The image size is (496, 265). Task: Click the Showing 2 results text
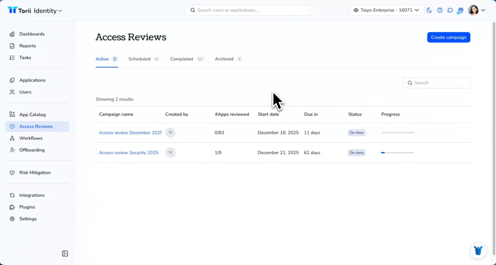pyautogui.click(x=114, y=99)
